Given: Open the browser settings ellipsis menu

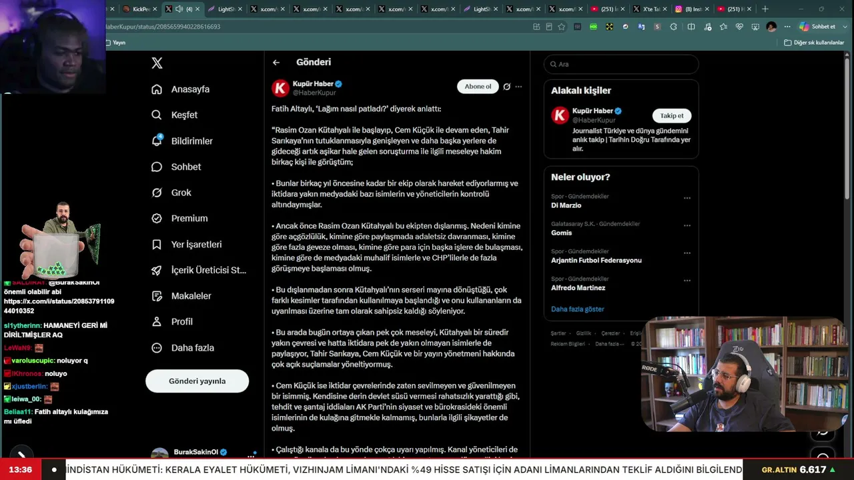Looking at the screenshot, I should pyautogui.click(x=788, y=27).
